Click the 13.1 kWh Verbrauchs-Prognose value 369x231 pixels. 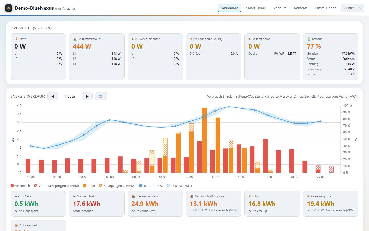click(x=203, y=204)
